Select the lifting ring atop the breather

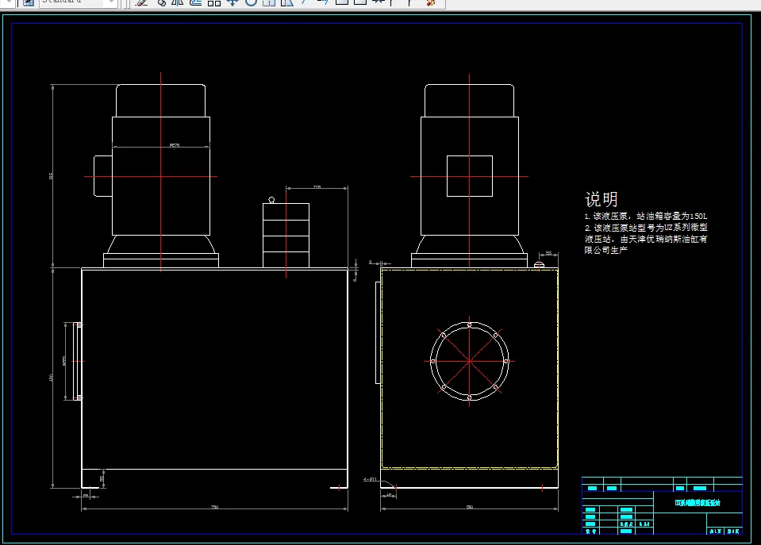271,200
